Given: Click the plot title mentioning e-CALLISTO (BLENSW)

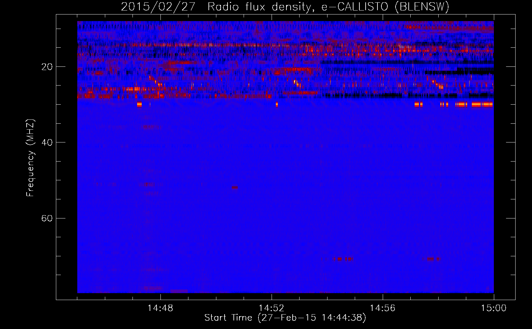Looking at the screenshot, I should pyautogui.click(x=285, y=7).
